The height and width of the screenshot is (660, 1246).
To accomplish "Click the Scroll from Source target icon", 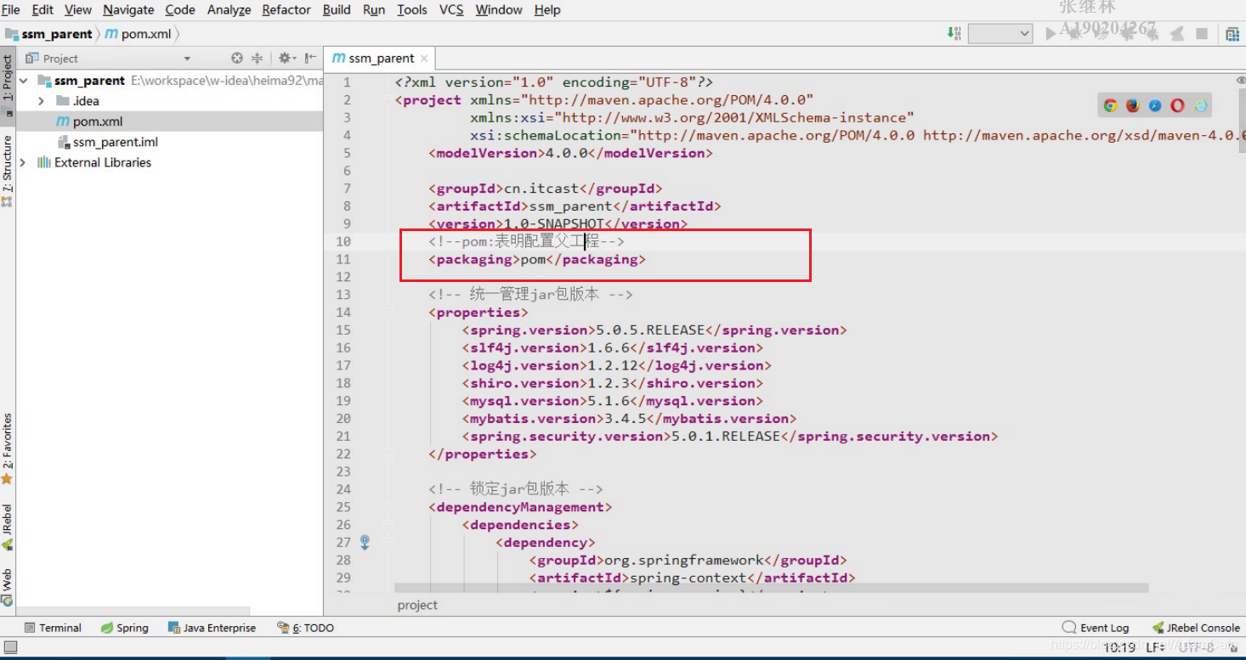I will click(237, 59).
